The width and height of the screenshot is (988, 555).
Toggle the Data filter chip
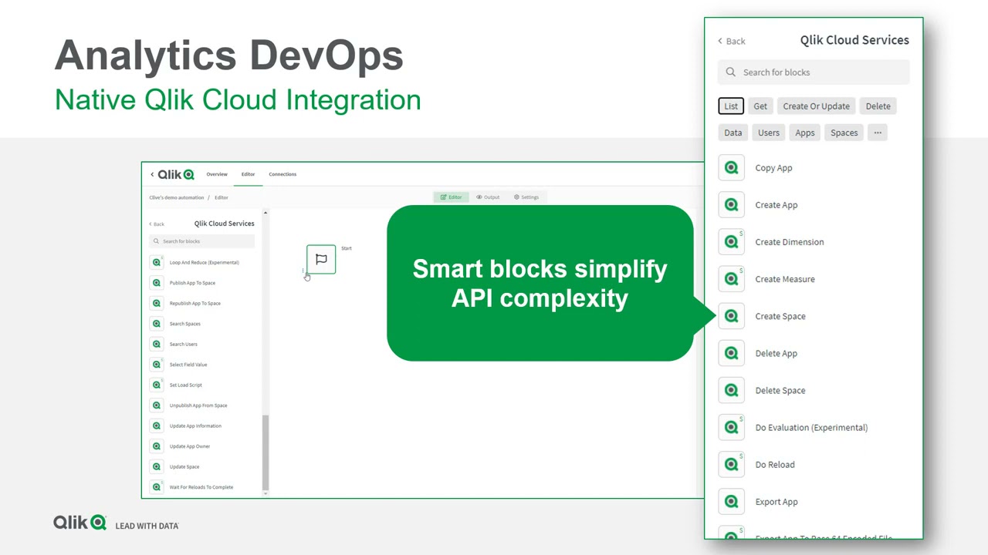pyautogui.click(x=733, y=133)
